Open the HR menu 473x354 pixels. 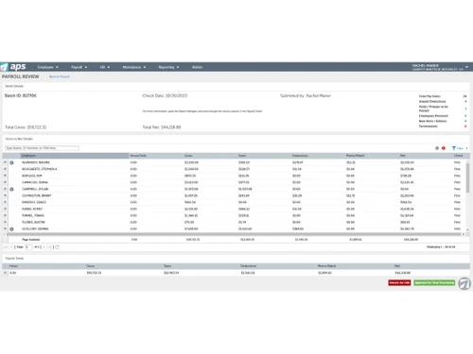coord(105,67)
